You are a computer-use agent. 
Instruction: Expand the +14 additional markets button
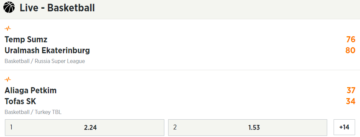[345, 127]
